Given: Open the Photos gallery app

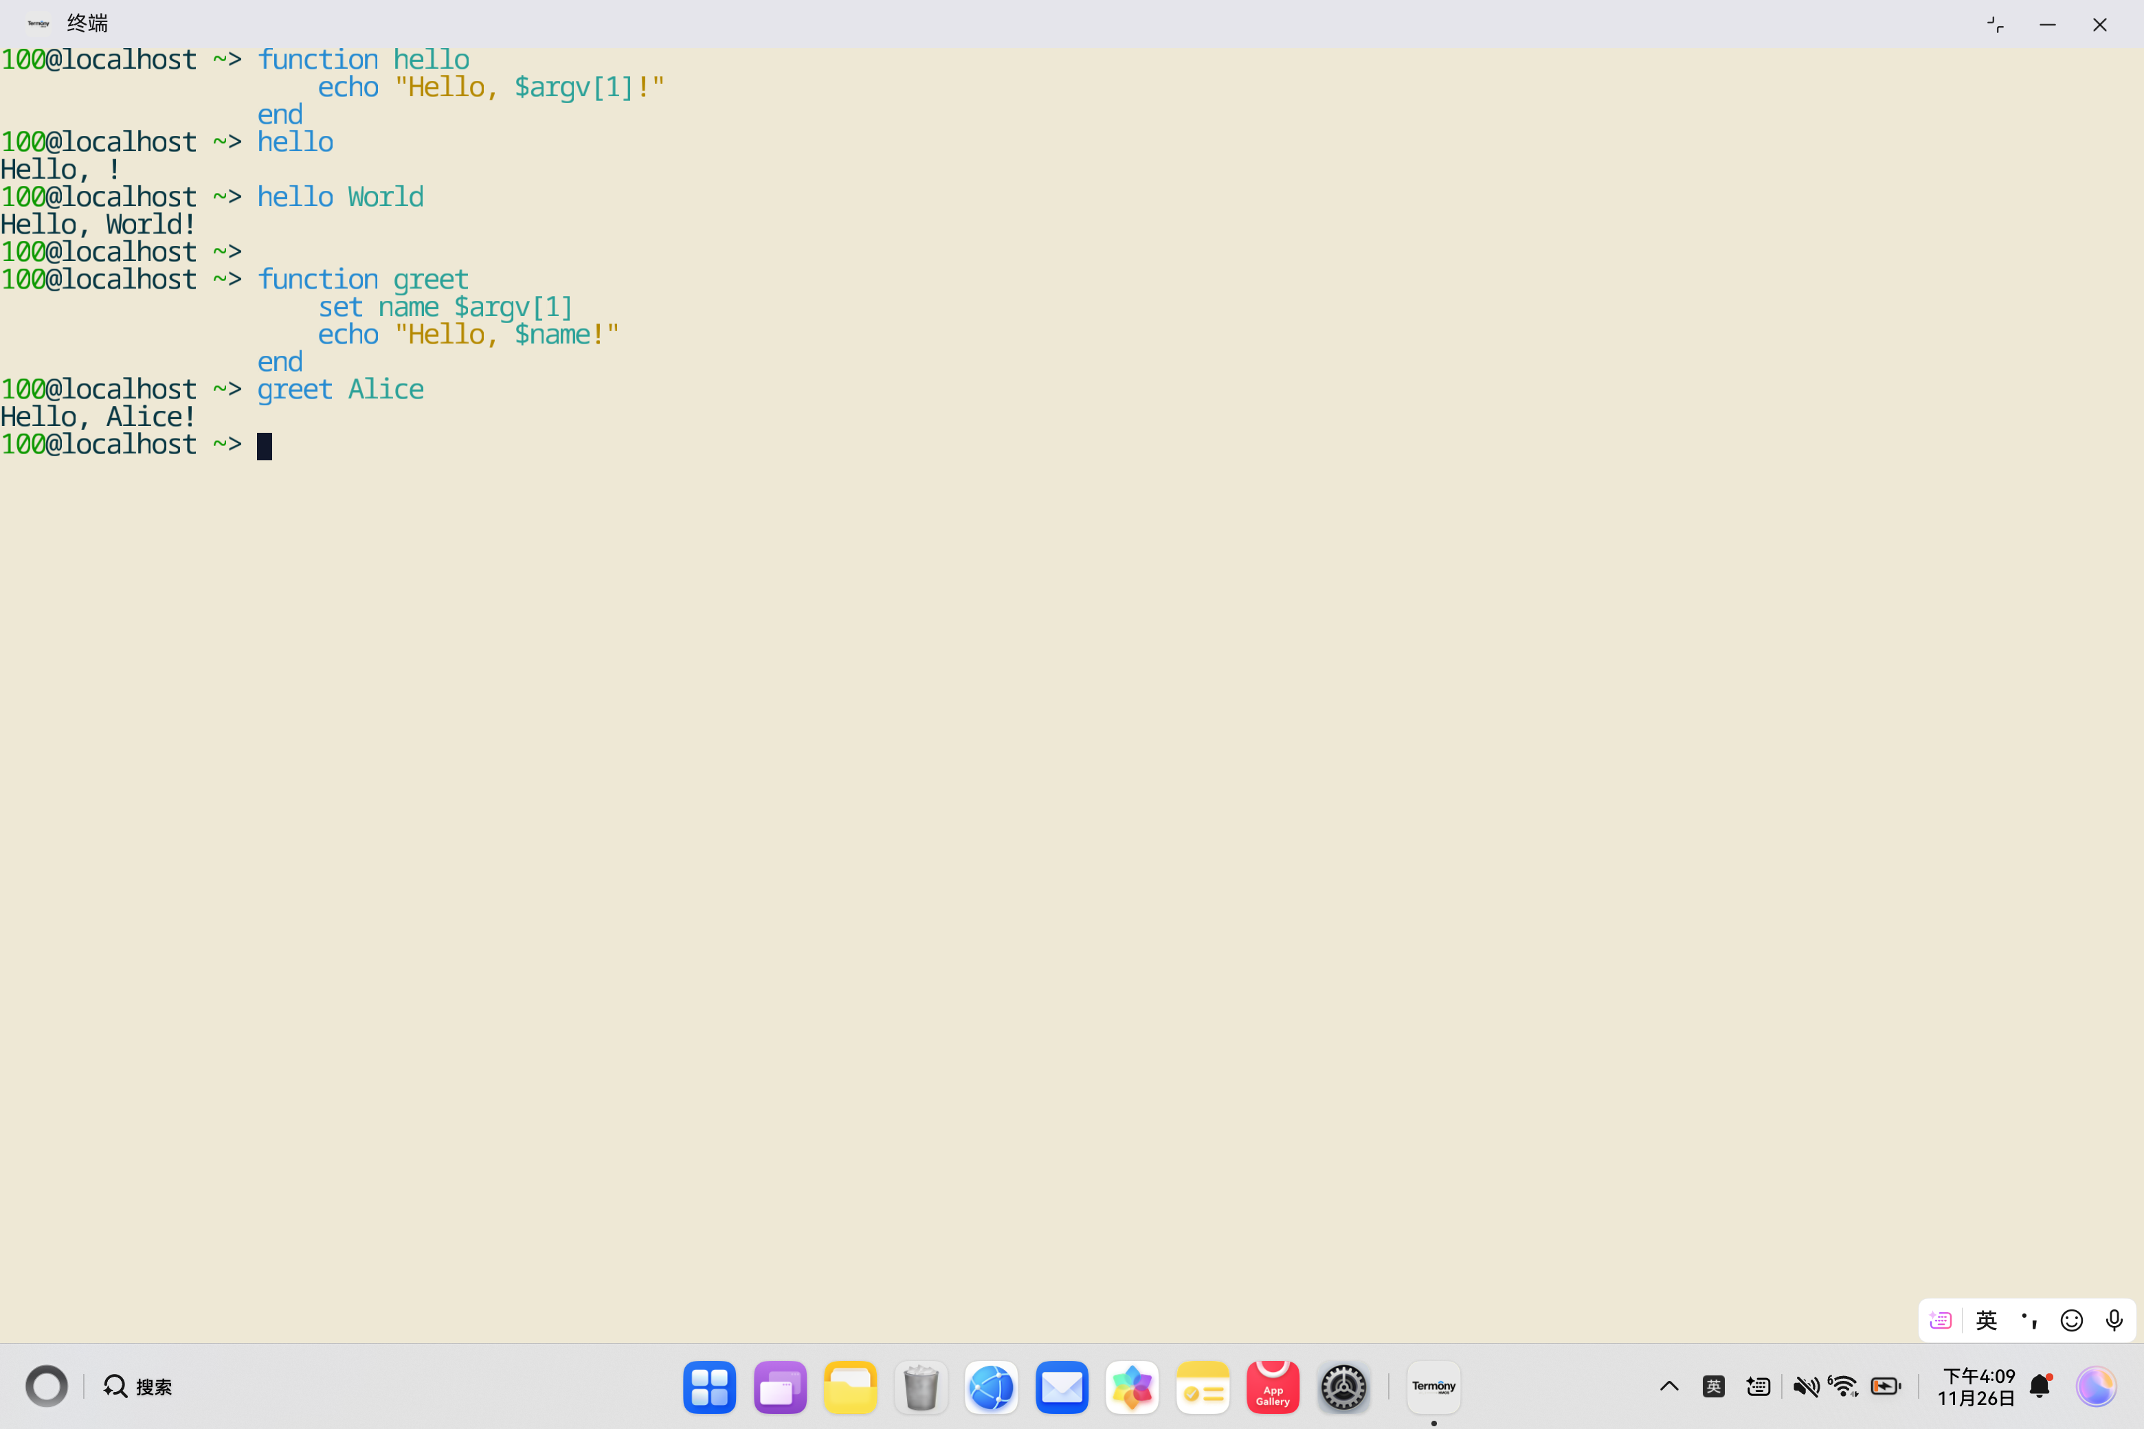Looking at the screenshot, I should tap(1132, 1386).
